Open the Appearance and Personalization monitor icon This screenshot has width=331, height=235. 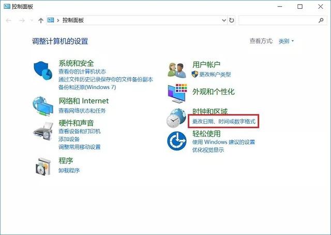[177, 93]
